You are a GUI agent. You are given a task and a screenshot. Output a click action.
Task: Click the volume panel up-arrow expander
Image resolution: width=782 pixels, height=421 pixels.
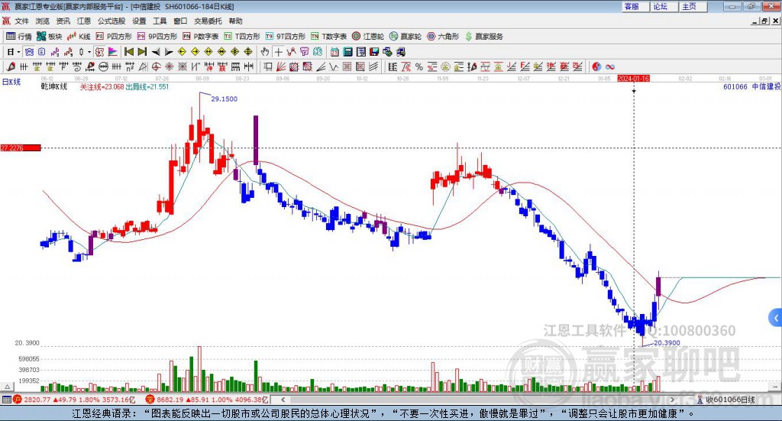click(7, 387)
